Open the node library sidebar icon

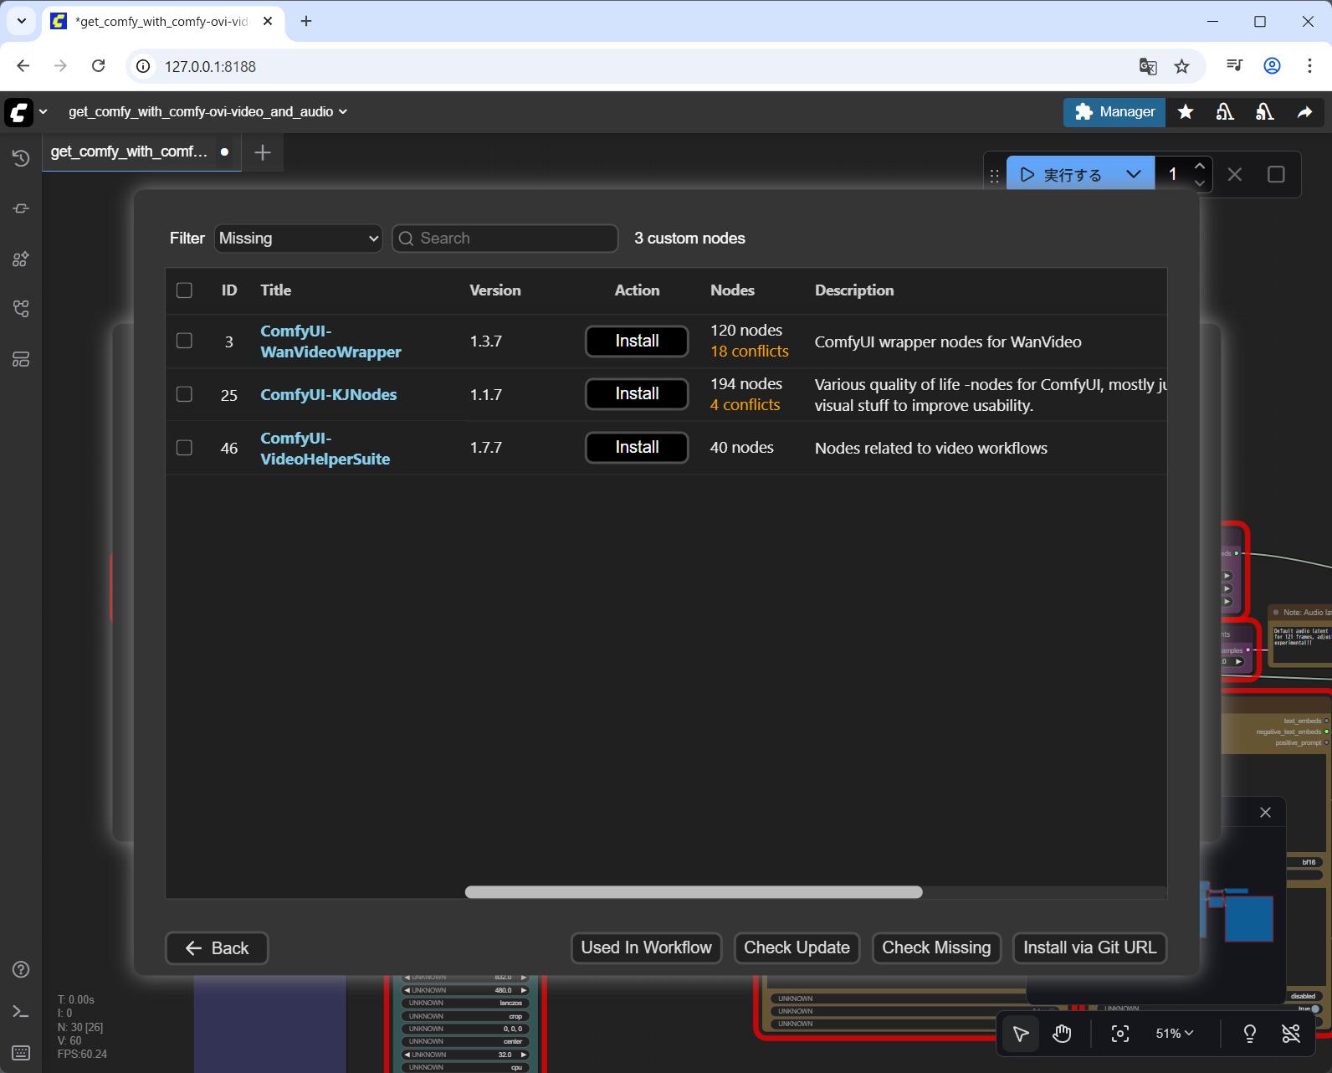[x=21, y=208]
